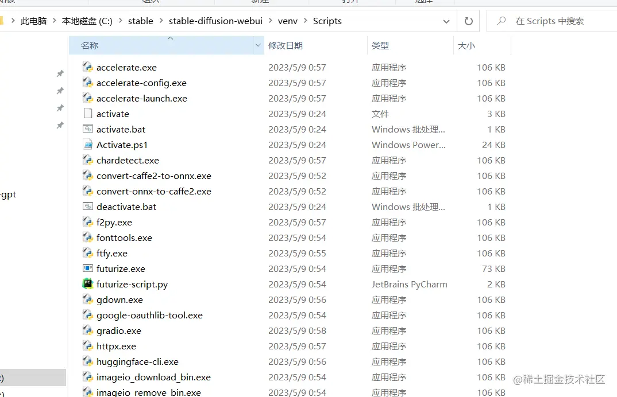This screenshot has width=617, height=397.
Task: Click the ftfy.exe icon
Action: pyautogui.click(x=88, y=253)
